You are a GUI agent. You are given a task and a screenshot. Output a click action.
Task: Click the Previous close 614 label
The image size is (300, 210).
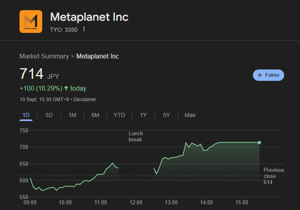[x=274, y=176]
